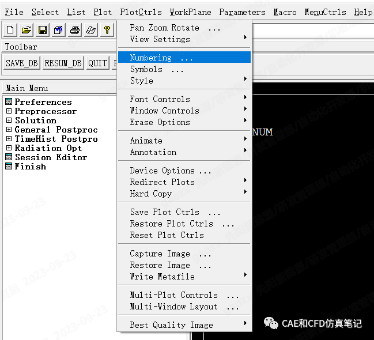This screenshot has height=340, width=374.
Task: Open the List menu
Action: (x=76, y=12)
